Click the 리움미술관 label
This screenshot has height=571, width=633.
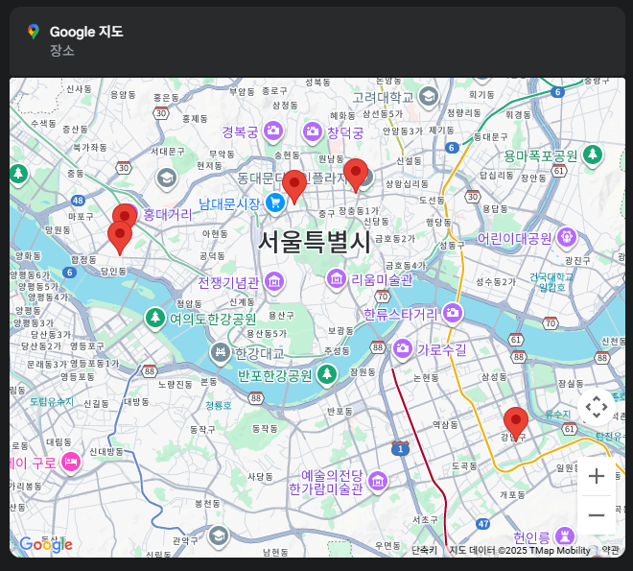[382, 279]
